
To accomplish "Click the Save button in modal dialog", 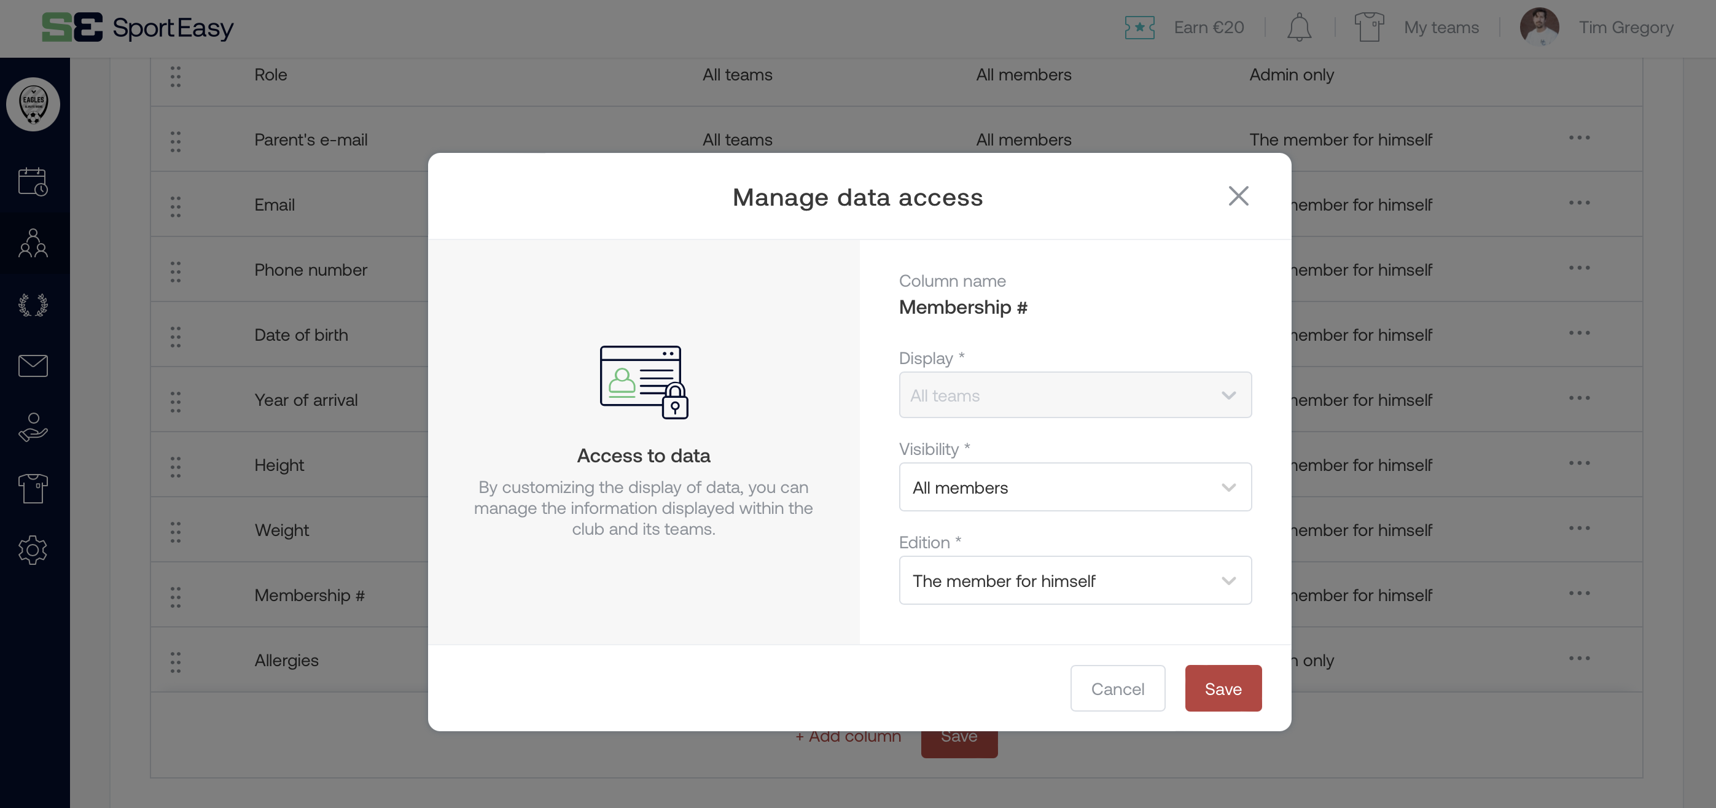I will pos(1222,688).
